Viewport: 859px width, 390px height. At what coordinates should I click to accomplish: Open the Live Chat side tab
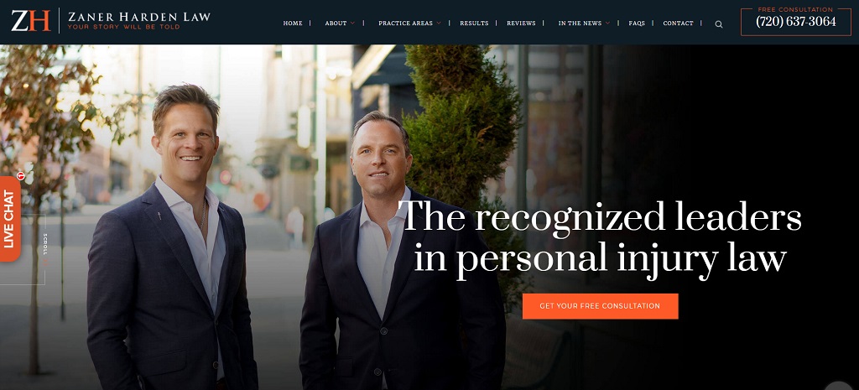[x=10, y=219]
